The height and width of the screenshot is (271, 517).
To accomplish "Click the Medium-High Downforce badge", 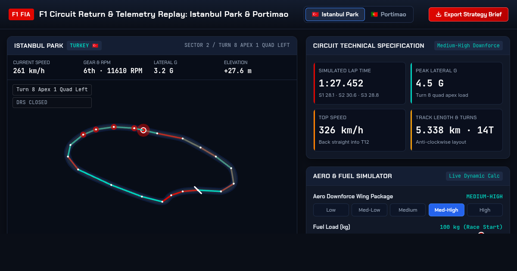I will click(x=468, y=46).
